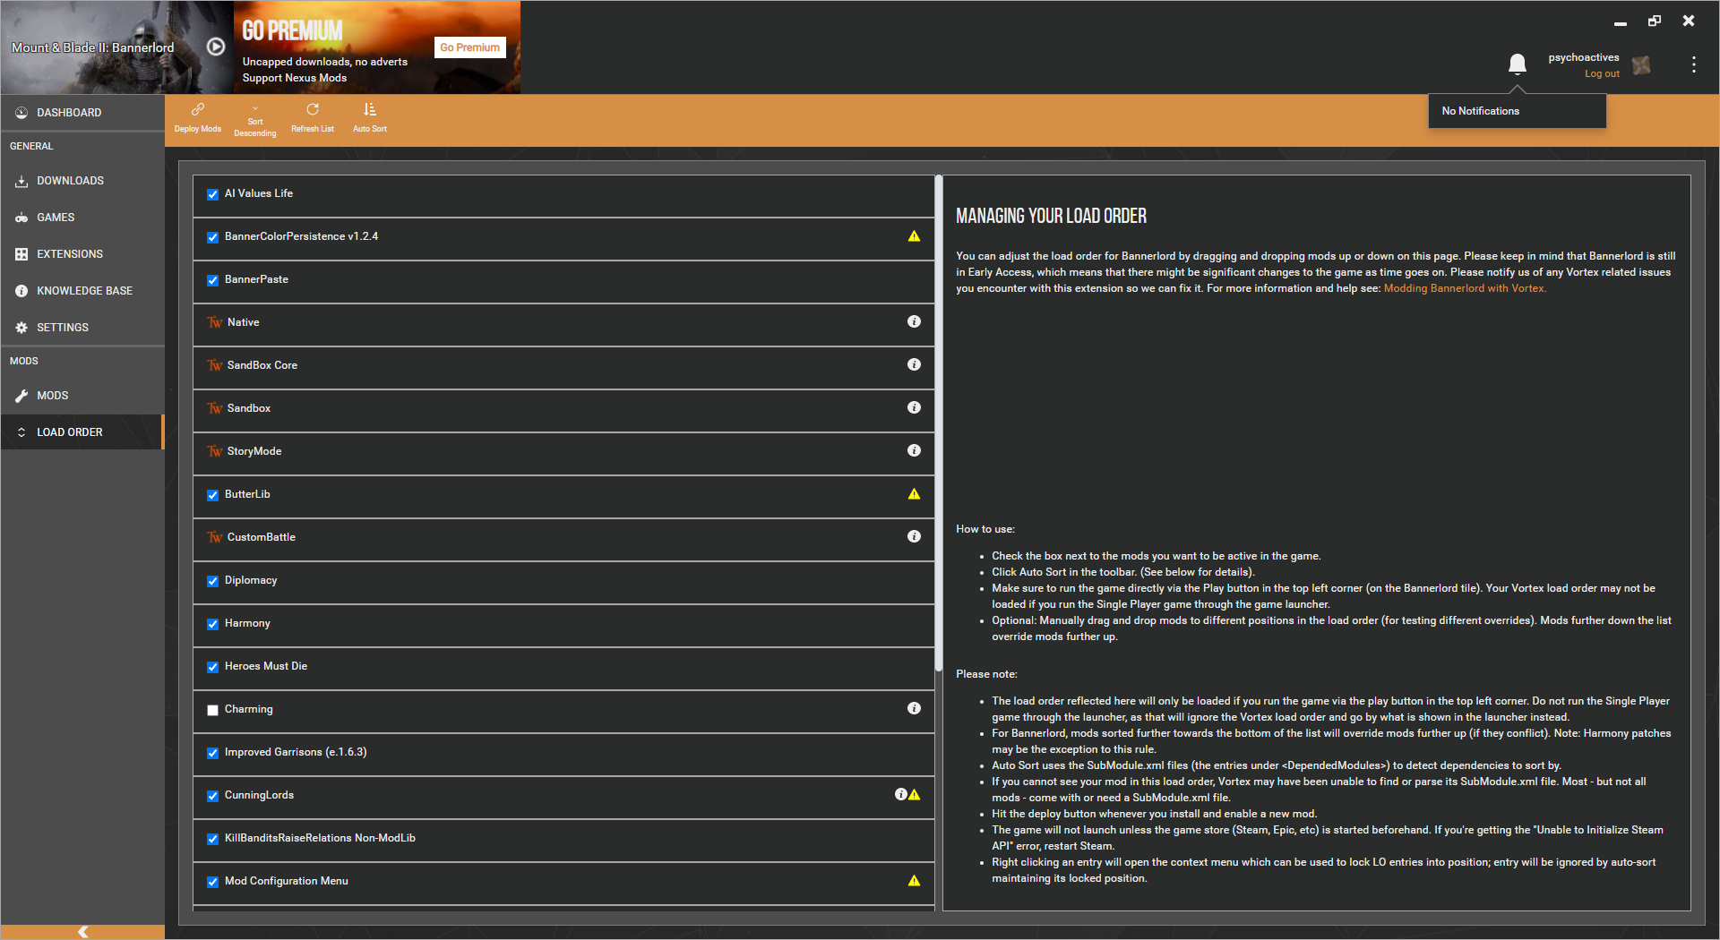Go to the Downloads section
Screen dimensions: 1720x940
coord(82,181)
